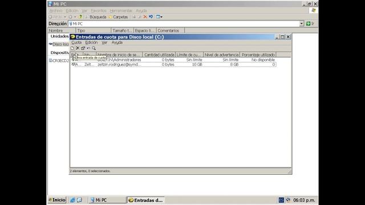
Task: Select the CR0ECD2 disc drive item
Action: tap(59, 61)
